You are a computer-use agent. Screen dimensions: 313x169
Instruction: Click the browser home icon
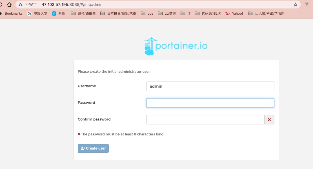point(9,5)
